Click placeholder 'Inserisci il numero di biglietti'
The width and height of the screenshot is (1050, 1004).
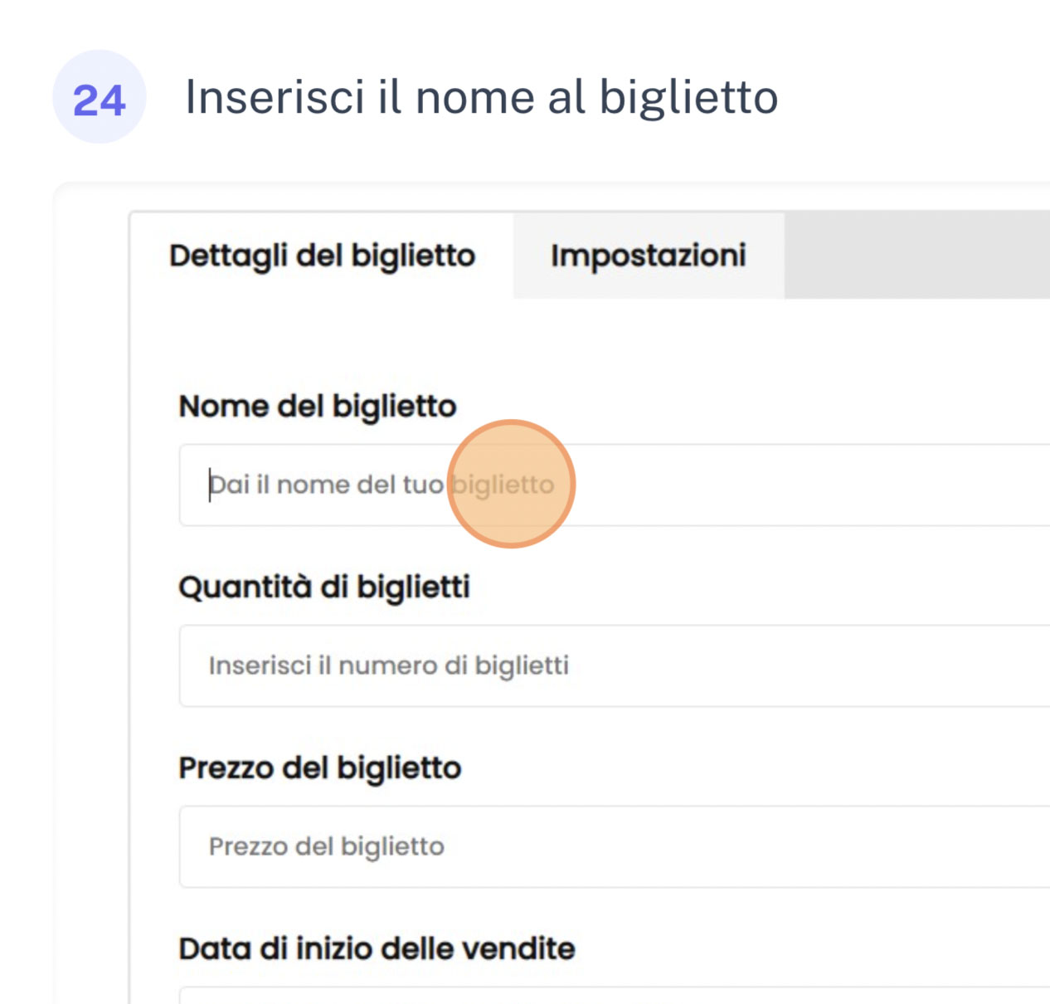[388, 665]
